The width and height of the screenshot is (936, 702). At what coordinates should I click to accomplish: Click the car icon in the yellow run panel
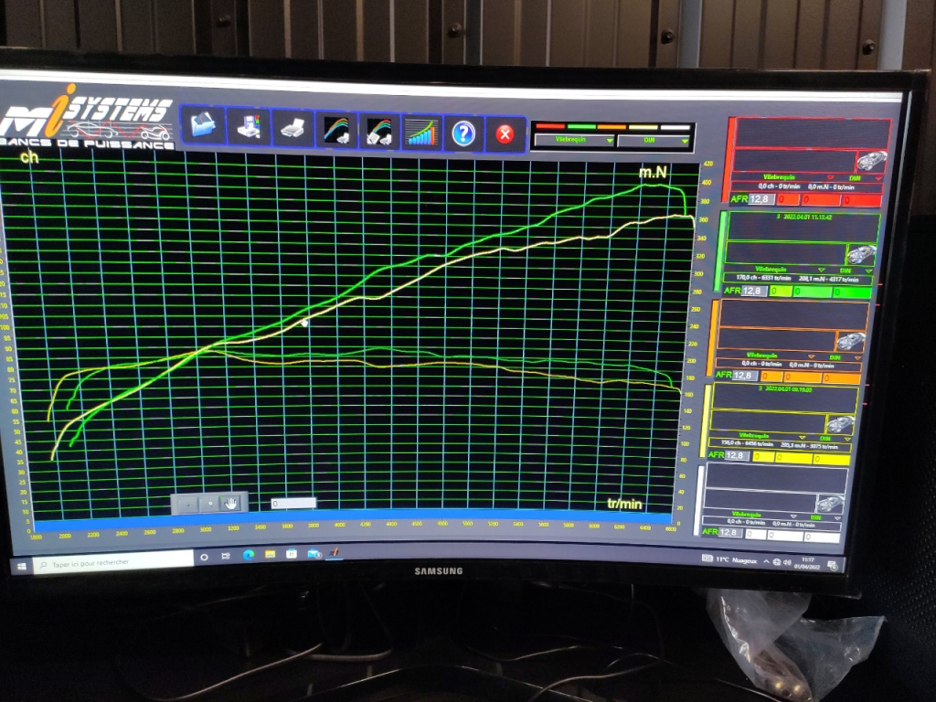pyautogui.click(x=839, y=424)
